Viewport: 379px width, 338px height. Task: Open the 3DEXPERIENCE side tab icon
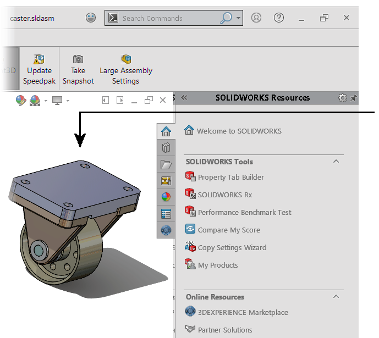point(166,230)
